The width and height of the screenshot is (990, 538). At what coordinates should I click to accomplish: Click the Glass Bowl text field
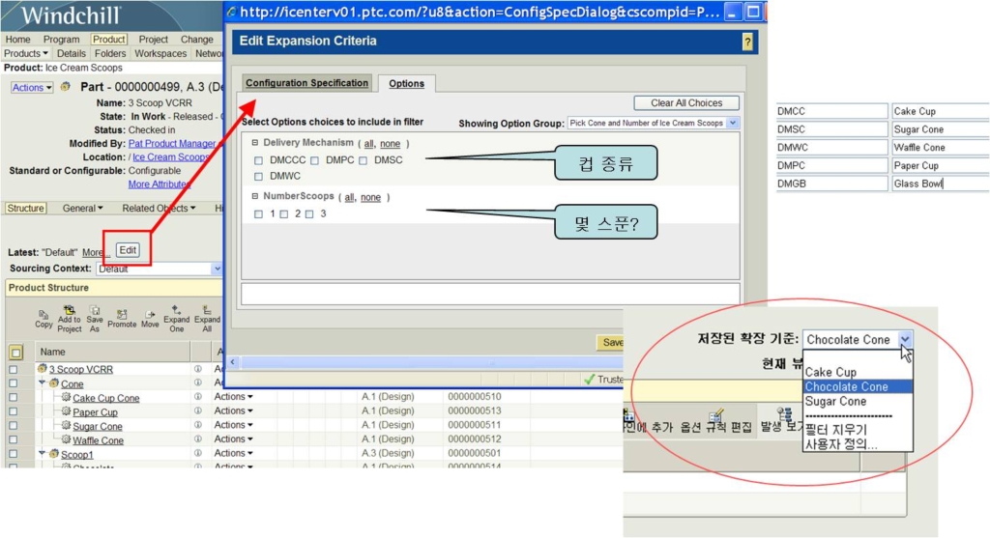click(940, 184)
